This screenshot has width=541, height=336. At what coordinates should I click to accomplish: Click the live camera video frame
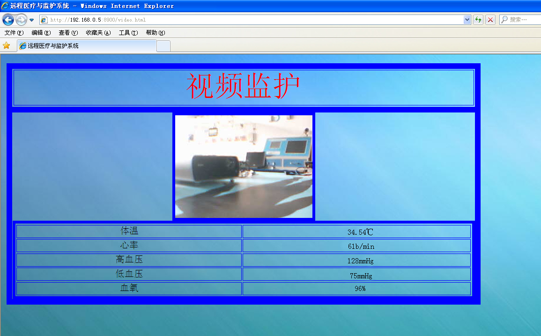coord(244,166)
